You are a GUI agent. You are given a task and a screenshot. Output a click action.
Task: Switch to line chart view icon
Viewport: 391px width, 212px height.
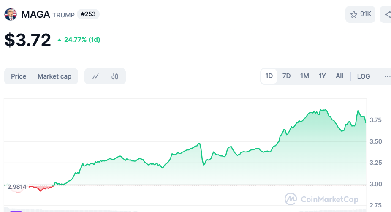[95, 76]
